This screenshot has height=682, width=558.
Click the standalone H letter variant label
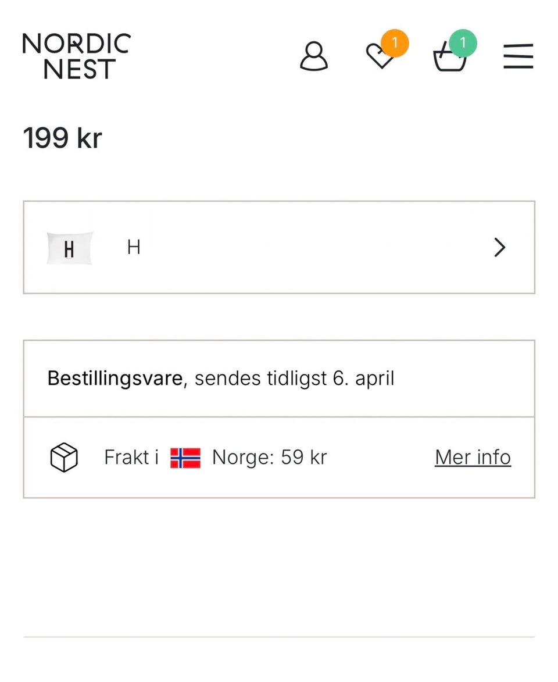134,248
